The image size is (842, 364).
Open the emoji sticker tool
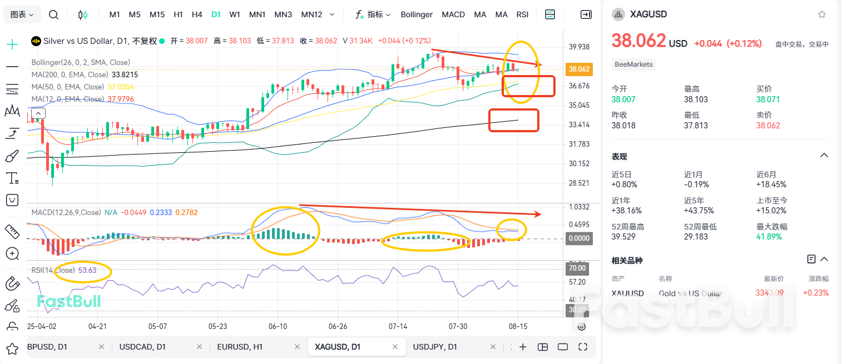(x=12, y=200)
